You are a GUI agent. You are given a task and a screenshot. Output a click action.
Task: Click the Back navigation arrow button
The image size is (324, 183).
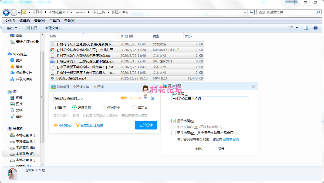[6, 12]
